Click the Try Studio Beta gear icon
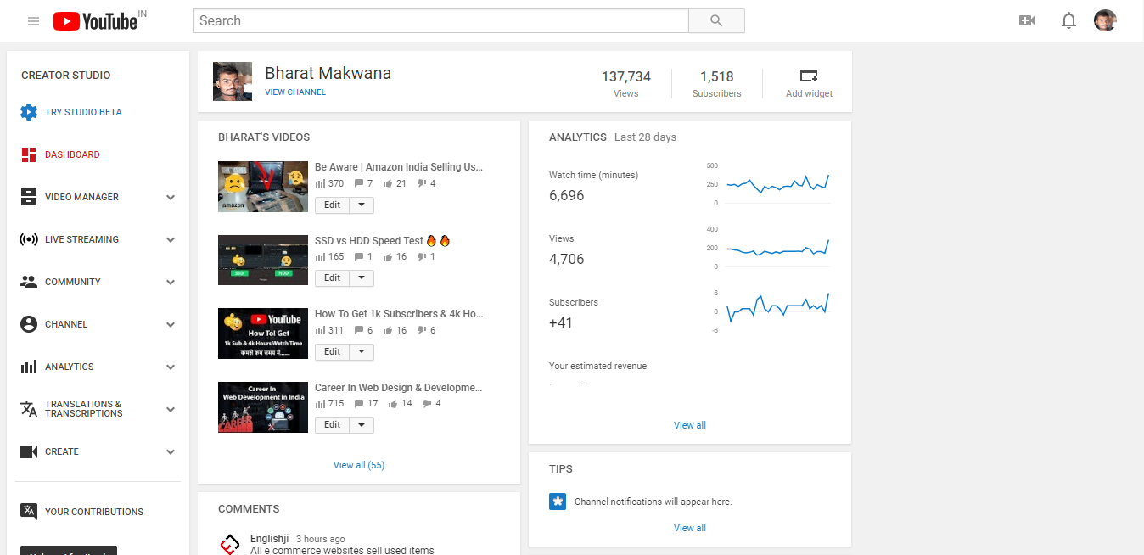The height and width of the screenshot is (555, 1144). pyautogui.click(x=29, y=112)
